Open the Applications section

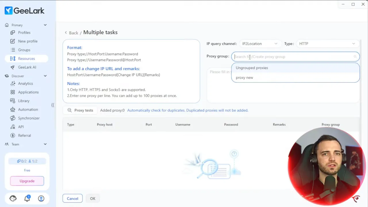28,92
